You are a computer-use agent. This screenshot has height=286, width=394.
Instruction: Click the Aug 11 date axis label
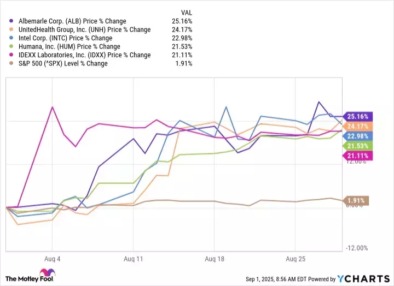pyautogui.click(x=134, y=258)
